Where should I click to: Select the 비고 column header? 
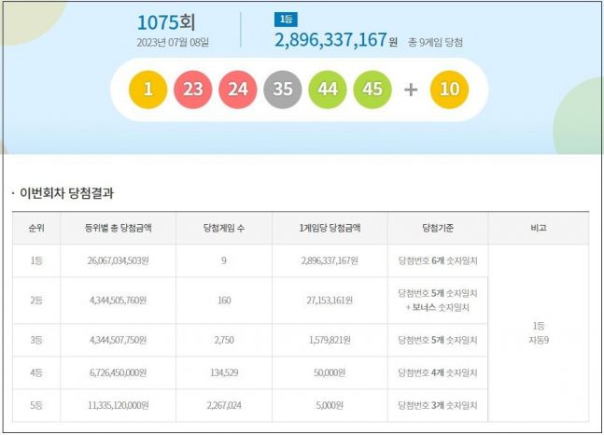(x=539, y=228)
